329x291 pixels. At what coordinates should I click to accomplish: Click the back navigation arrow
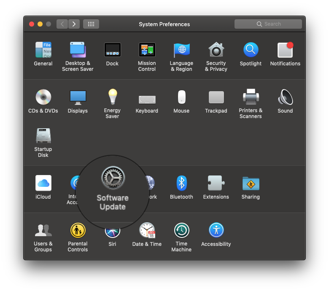coord(62,24)
